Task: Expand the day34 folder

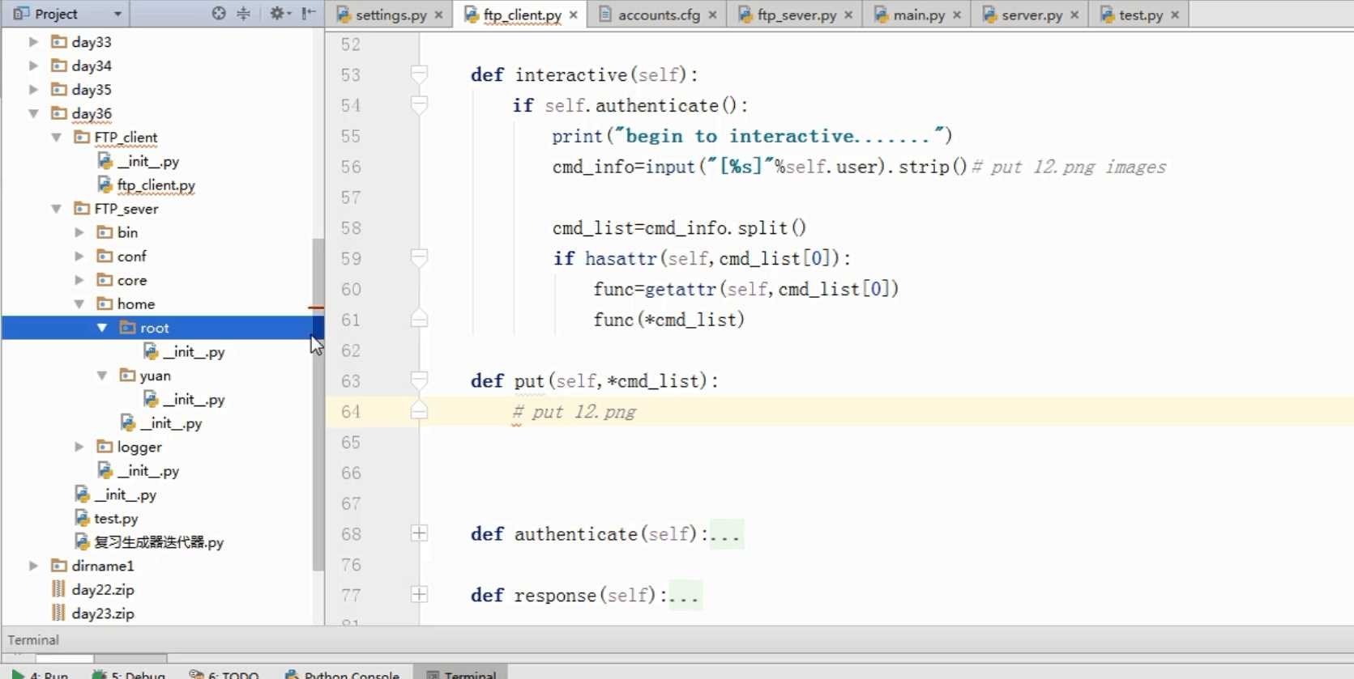Action: tap(33, 66)
